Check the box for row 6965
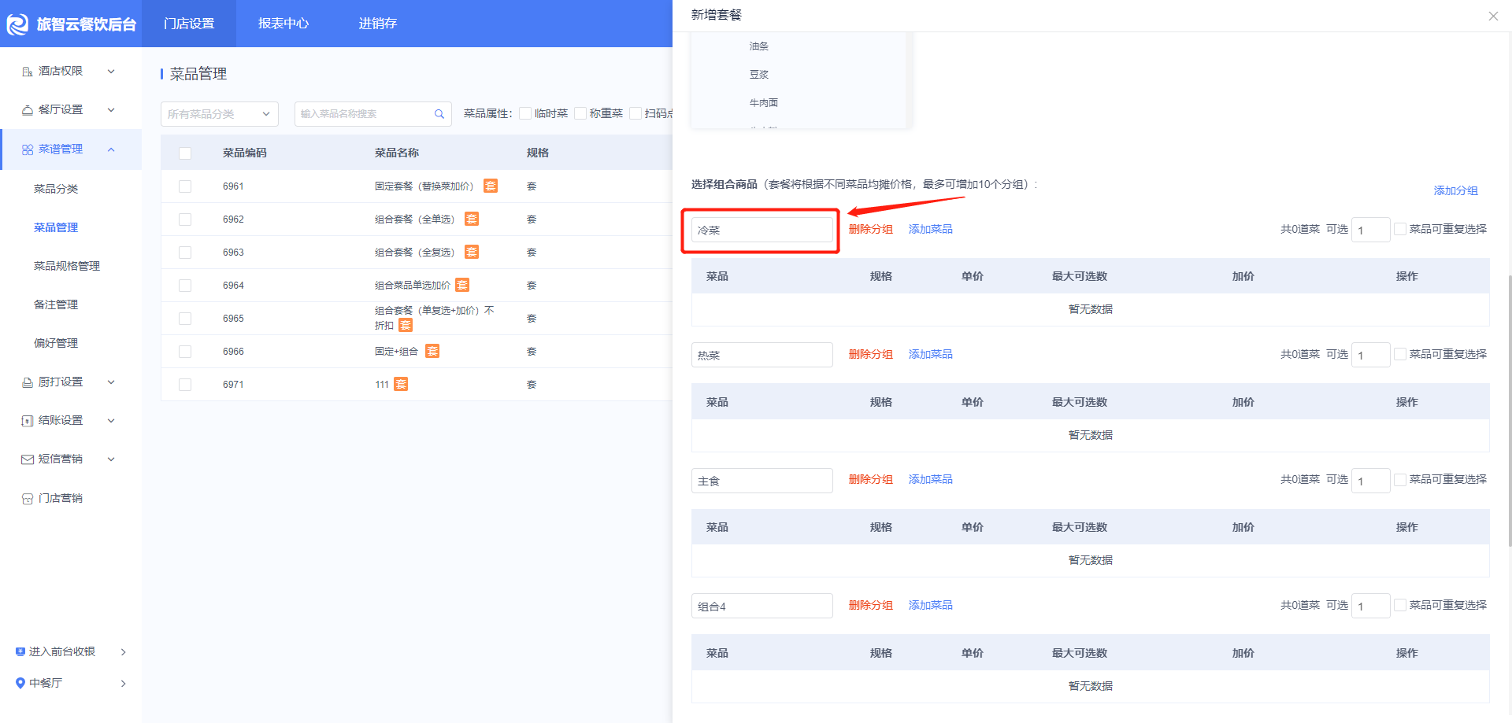Screen dimensions: 1512x723 185,319
